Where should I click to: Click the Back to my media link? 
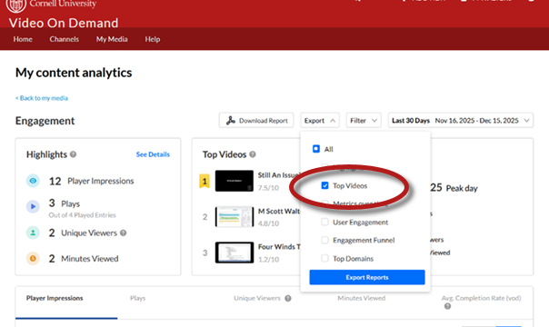click(x=42, y=98)
